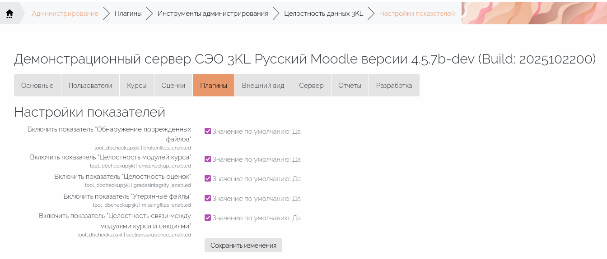Select the Курсы tab

click(137, 85)
